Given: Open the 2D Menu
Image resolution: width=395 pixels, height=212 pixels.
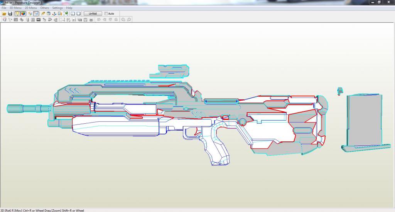Looking at the screenshot, I should click(x=31, y=8).
